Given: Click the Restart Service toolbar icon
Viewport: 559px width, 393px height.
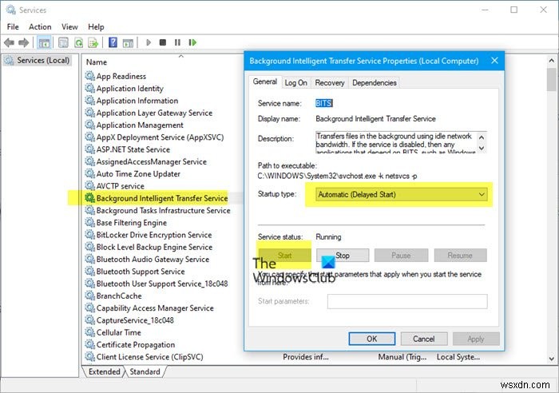Looking at the screenshot, I should [192, 42].
